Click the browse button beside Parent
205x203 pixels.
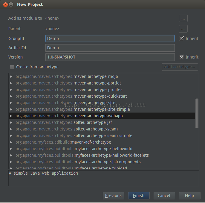click(183, 29)
